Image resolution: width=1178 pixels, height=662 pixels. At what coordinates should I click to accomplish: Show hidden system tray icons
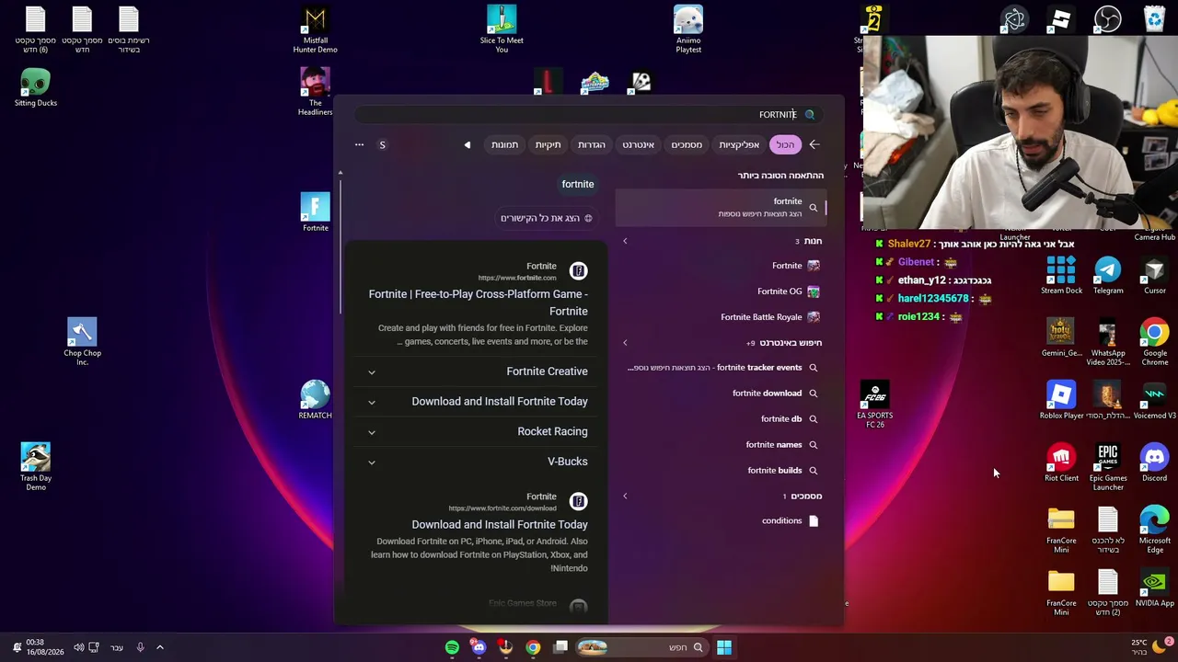point(159,647)
